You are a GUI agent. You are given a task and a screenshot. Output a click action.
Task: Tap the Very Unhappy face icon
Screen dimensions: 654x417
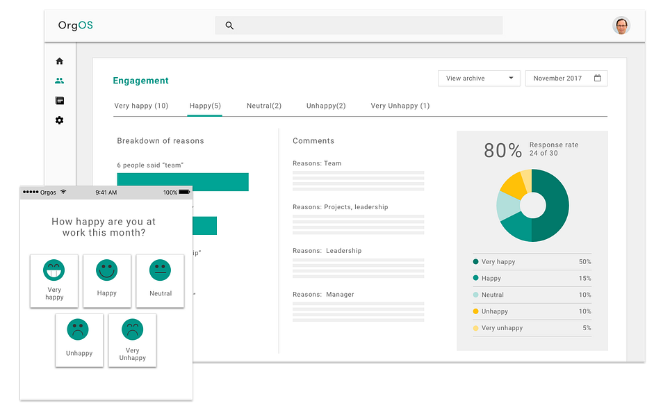click(x=132, y=329)
